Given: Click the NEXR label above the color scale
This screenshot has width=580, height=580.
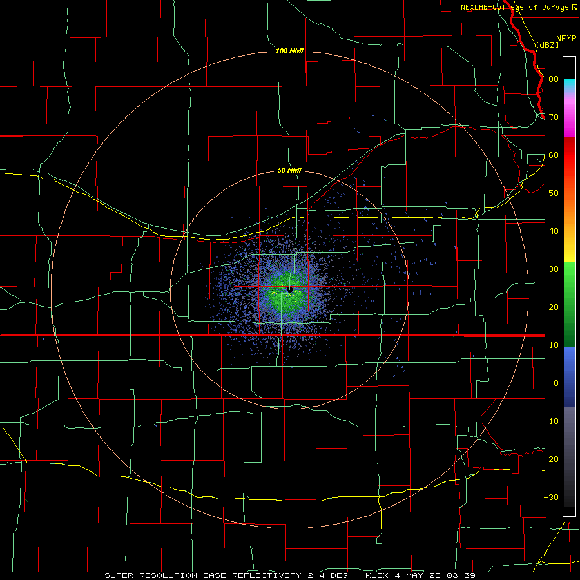Looking at the screenshot, I should 566,39.
